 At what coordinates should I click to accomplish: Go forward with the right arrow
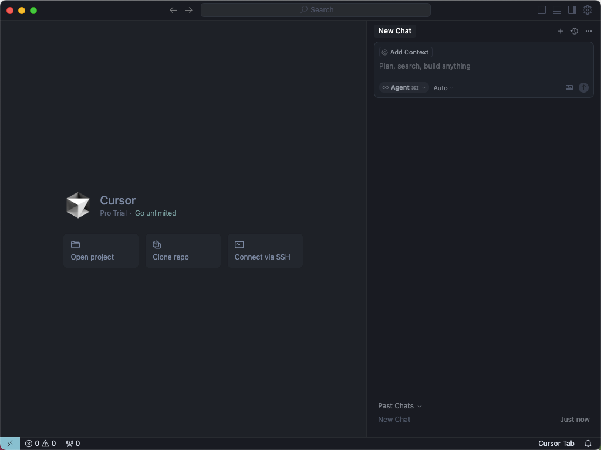[188, 11]
